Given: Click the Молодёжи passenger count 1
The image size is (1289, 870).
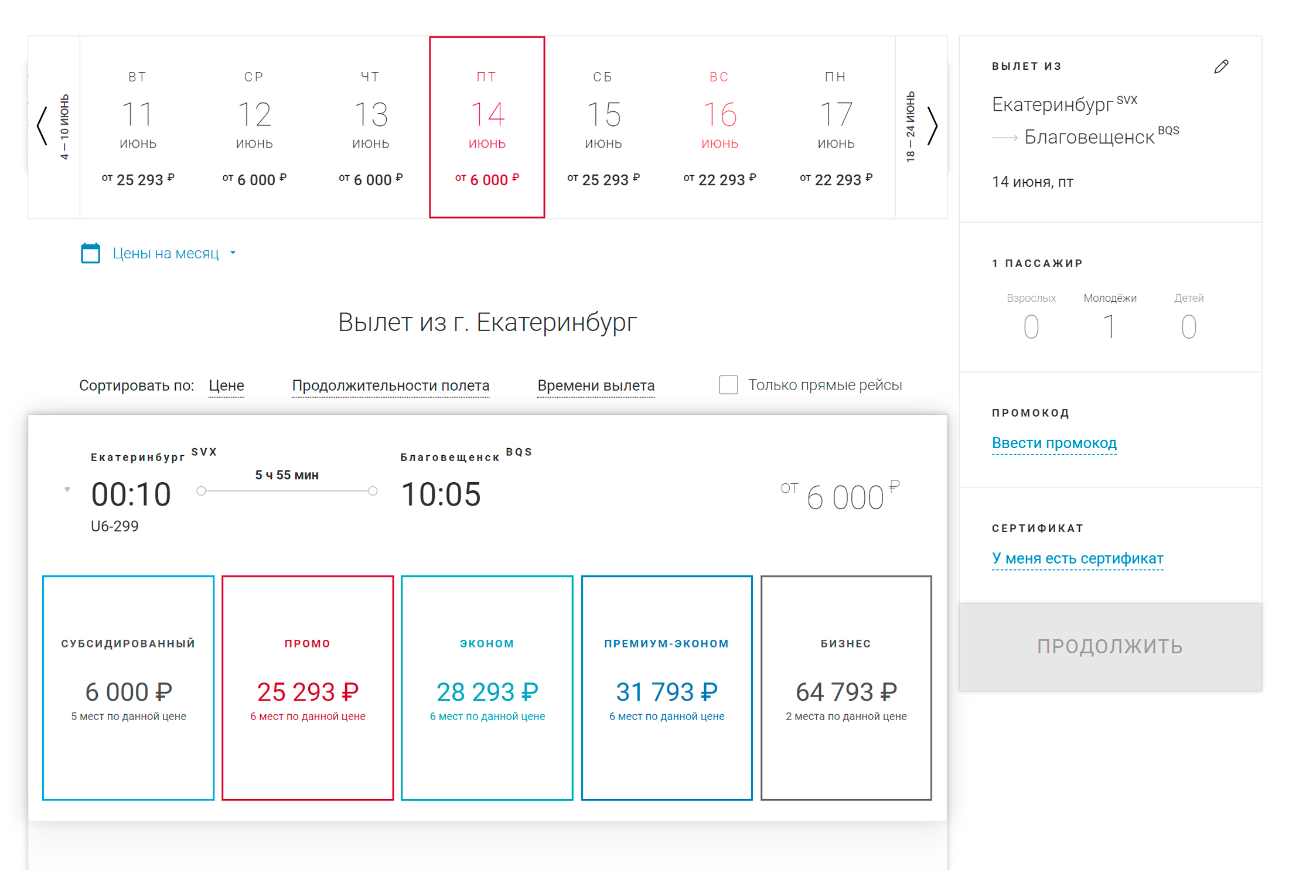Looking at the screenshot, I should (1109, 326).
